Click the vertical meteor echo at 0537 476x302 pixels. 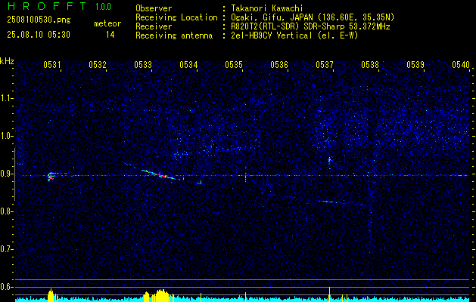[329, 161]
